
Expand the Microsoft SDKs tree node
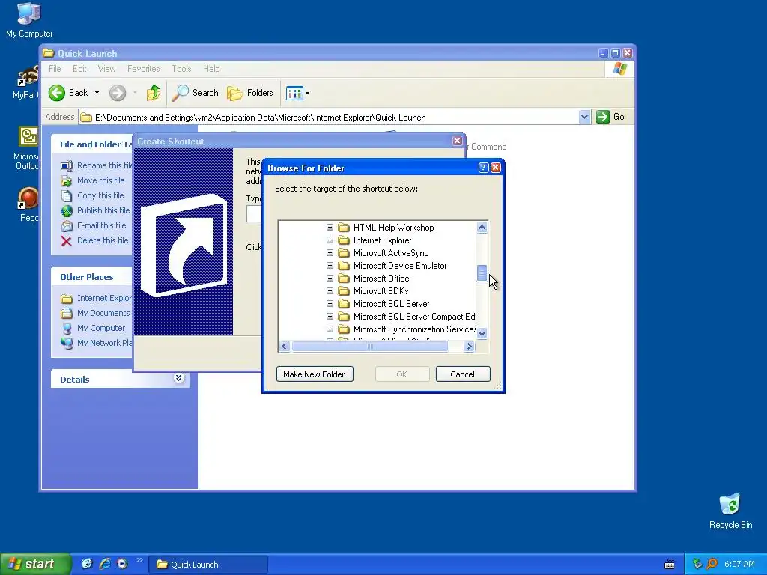point(330,291)
